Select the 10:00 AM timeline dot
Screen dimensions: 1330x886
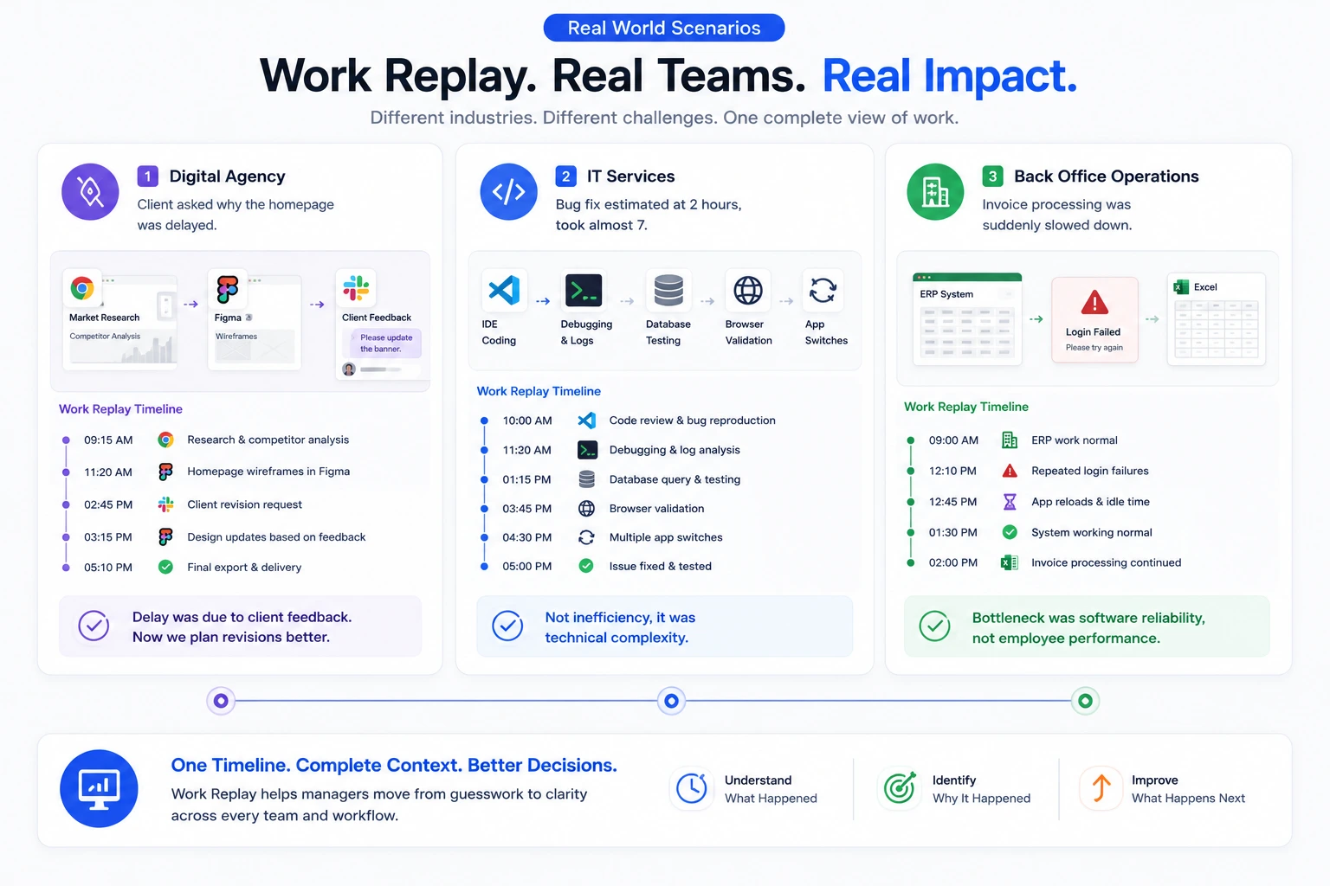coord(484,421)
